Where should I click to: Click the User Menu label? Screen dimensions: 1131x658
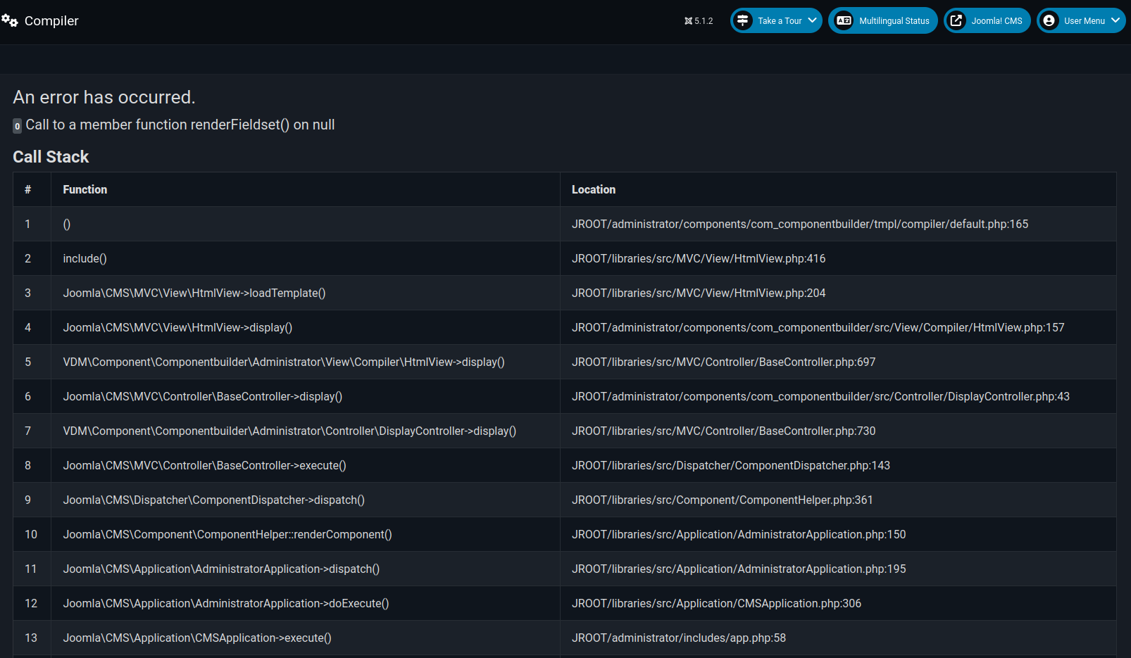(x=1085, y=21)
